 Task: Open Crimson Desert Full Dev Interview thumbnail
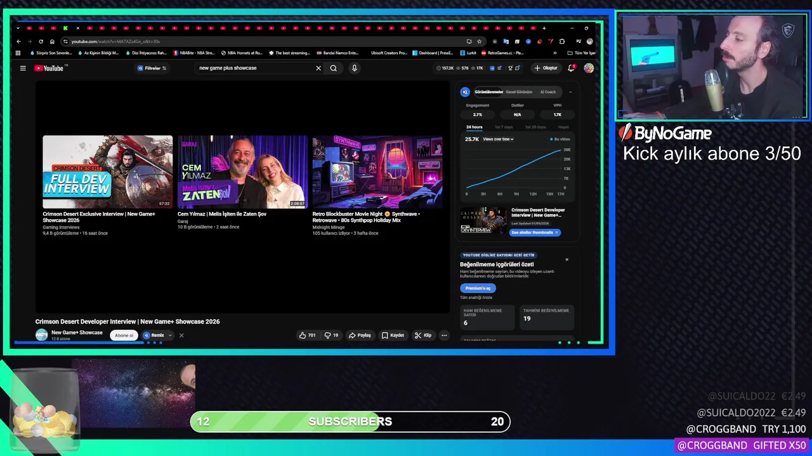coord(108,172)
